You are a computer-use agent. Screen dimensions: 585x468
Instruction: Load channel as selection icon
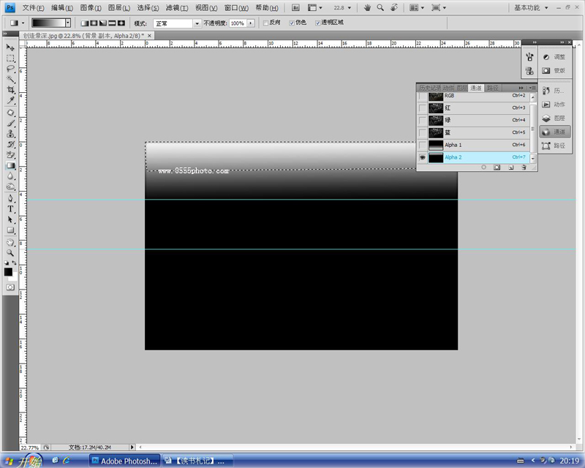tap(483, 167)
